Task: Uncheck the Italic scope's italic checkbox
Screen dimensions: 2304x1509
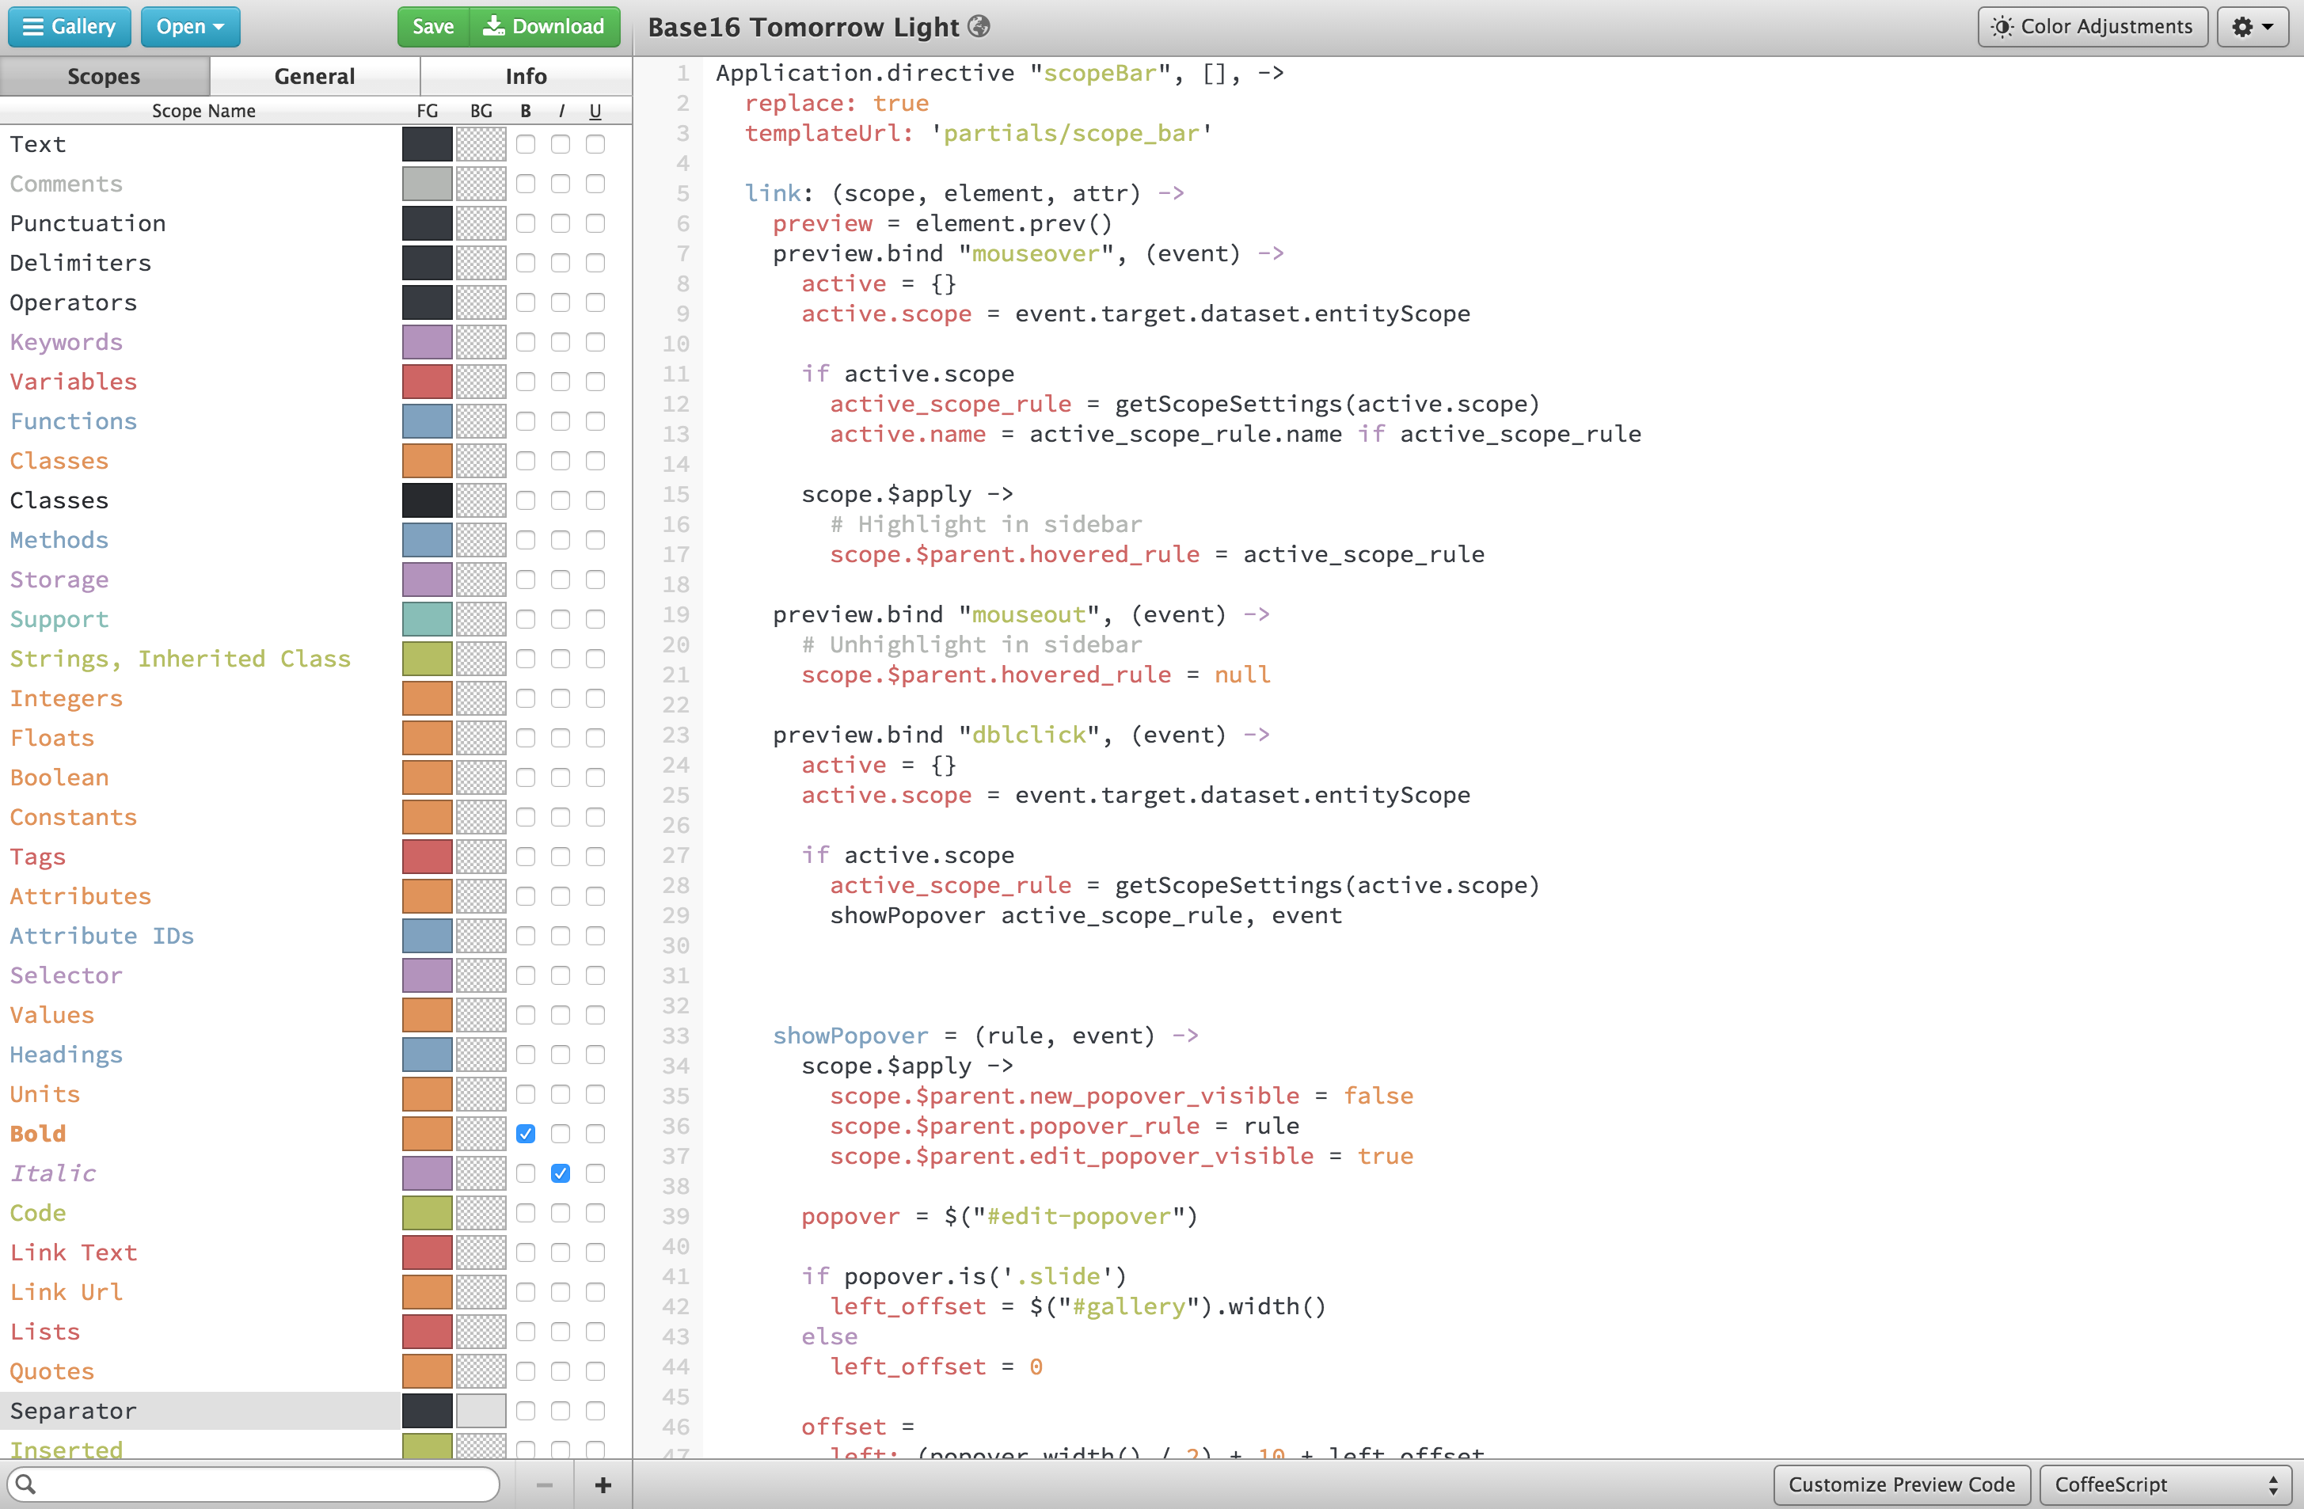Action: click(561, 1173)
